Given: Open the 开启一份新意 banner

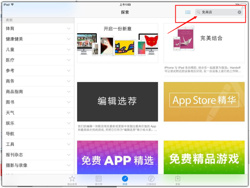Looking at the screenshot, I should [117, 43].
